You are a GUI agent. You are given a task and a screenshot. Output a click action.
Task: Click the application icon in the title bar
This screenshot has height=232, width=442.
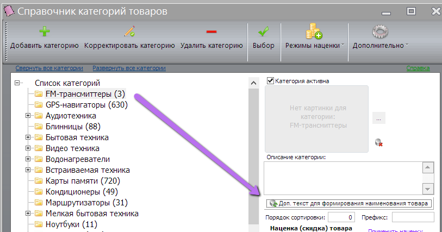coord(9,11)
